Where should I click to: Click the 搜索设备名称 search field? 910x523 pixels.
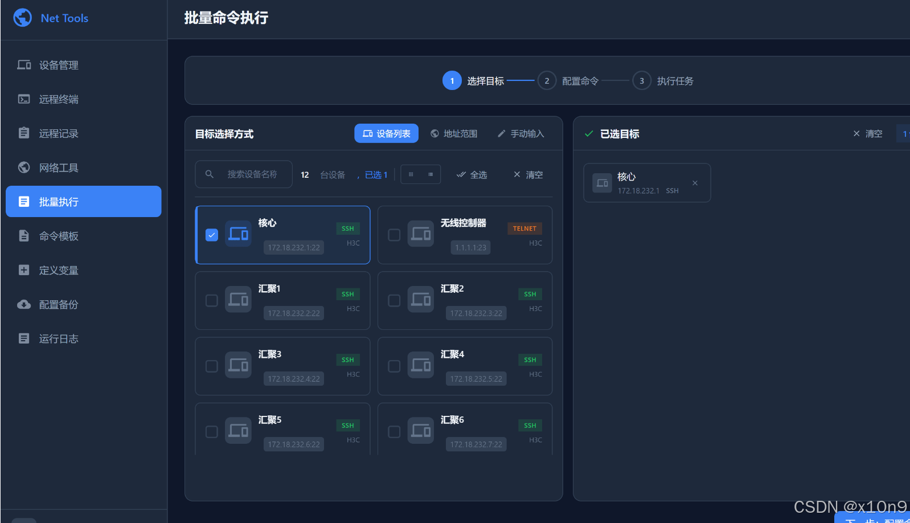pos(244,174)
